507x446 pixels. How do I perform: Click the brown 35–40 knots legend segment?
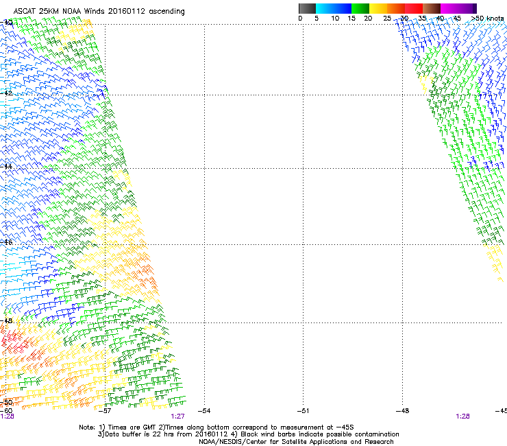click(432, 8)
